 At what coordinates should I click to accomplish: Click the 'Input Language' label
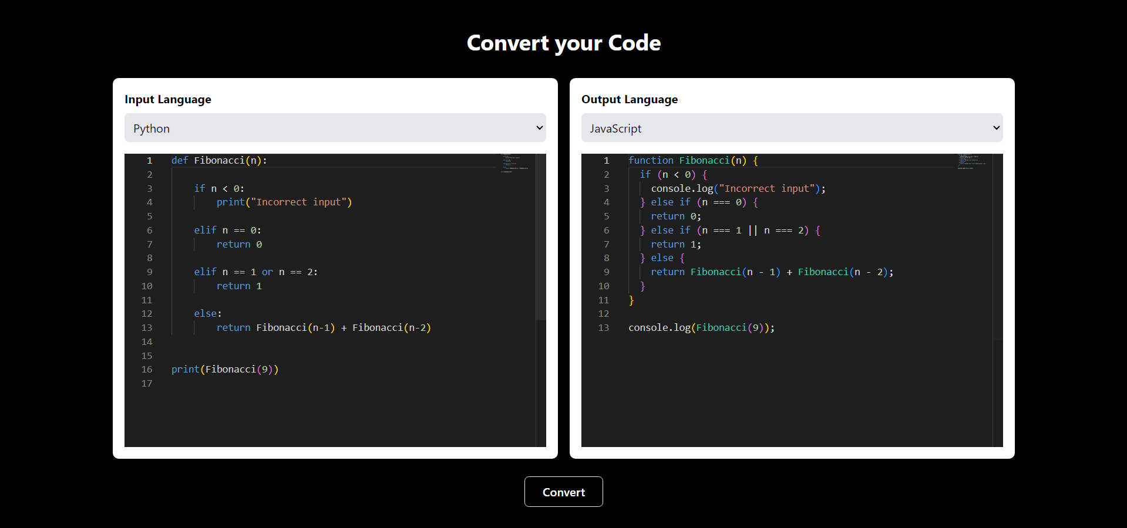point(168,100)
